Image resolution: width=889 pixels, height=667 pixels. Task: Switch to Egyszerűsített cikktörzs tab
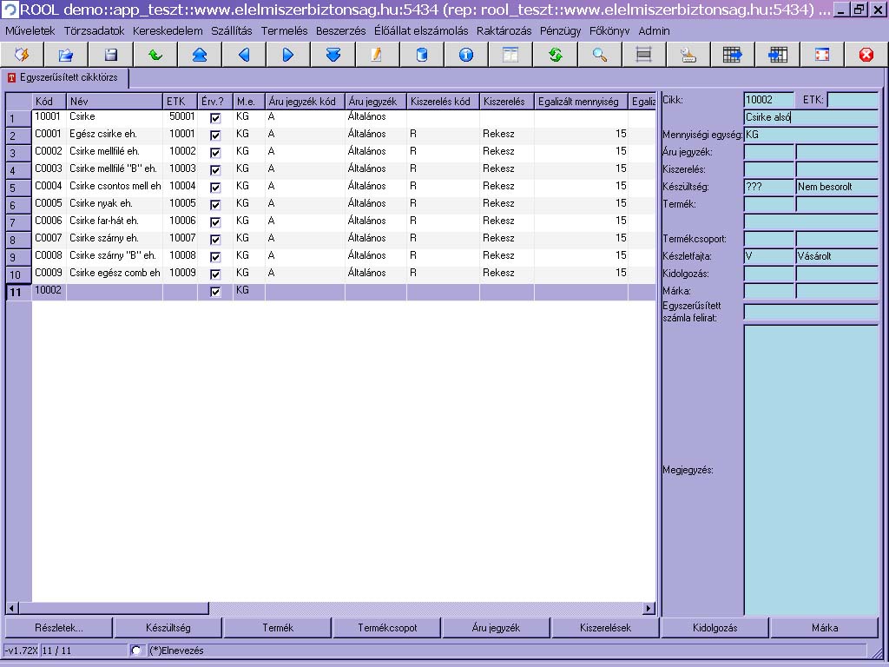tap(67, 77)
